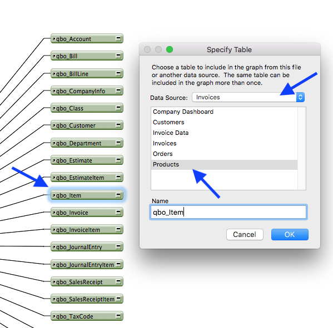Collapse the qbo_Customer table box

118,125
